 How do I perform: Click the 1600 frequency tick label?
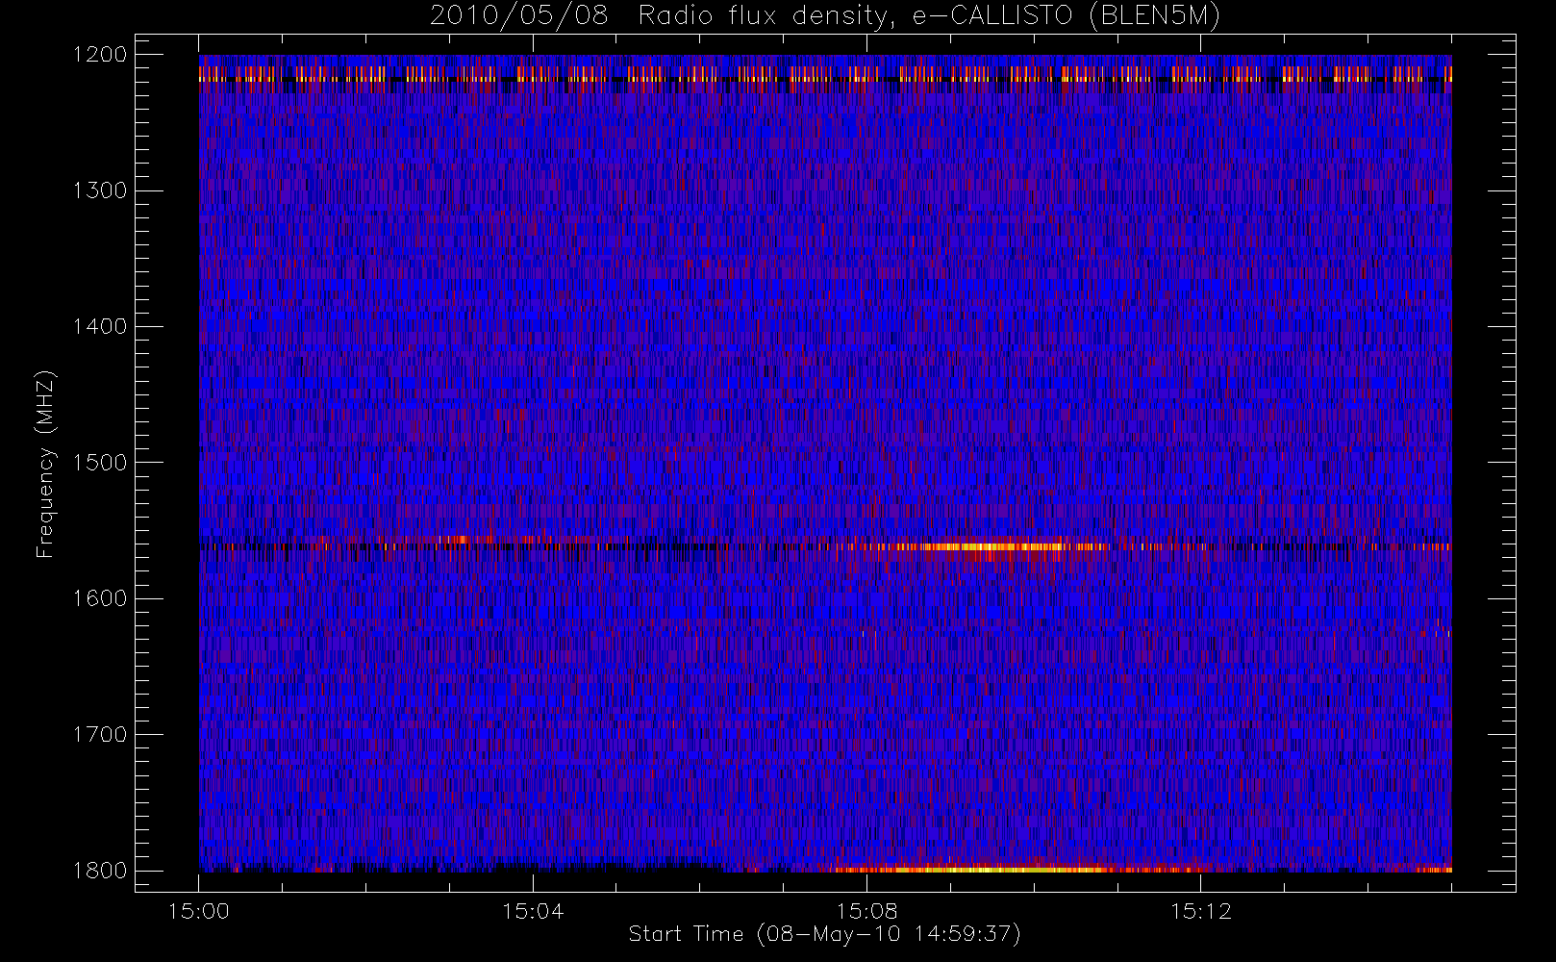100,598
